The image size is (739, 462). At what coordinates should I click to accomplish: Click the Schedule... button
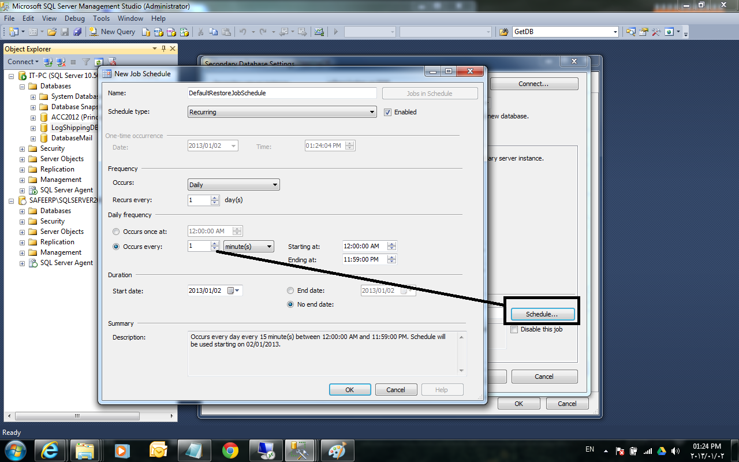point(543,314)
